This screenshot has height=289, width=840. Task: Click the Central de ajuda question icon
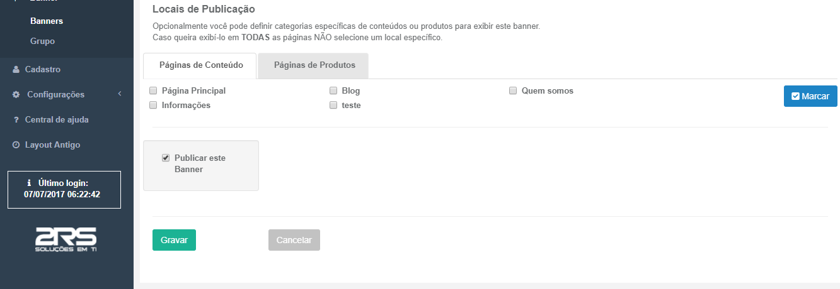pyautogui.click(x=16, y=120)
